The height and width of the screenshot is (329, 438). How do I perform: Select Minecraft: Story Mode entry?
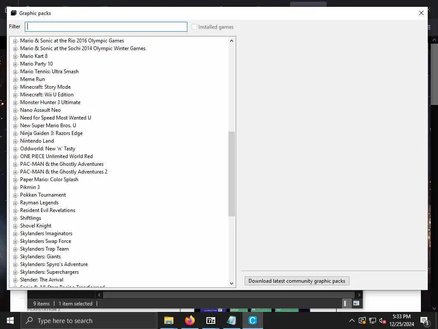(x=45, y=87)
